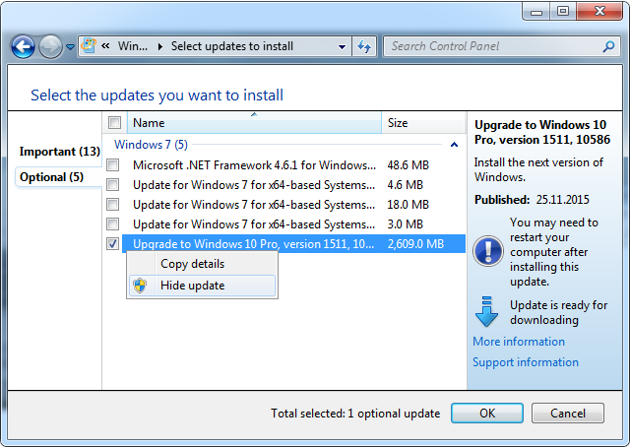Screen dimensions: 630x447
Task: Click the 2,609.0 MB size cell
Action: click(415, 244)
